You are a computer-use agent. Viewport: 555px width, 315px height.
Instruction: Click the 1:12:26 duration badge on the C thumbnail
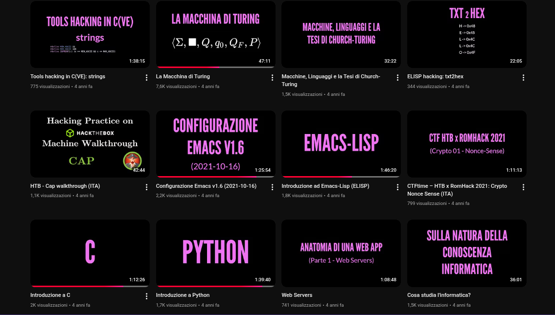[x=137, y=280]
